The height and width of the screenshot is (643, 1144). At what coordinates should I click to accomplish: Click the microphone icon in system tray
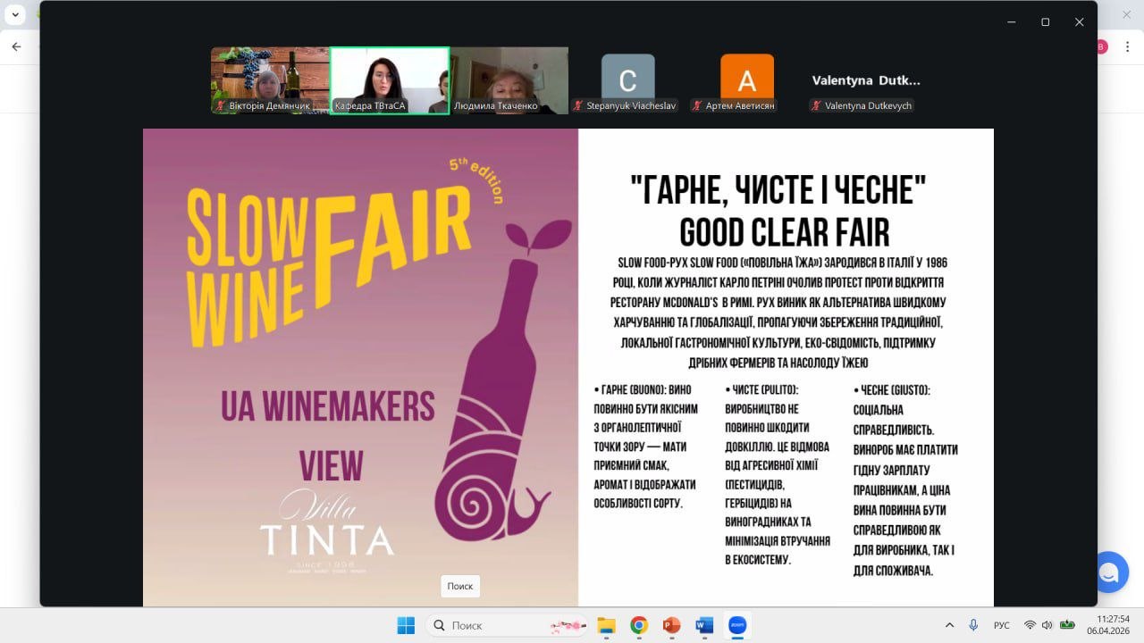point(973,625)
